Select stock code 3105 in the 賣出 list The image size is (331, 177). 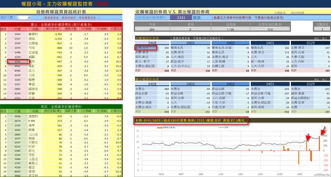click(x=17, y=80)
